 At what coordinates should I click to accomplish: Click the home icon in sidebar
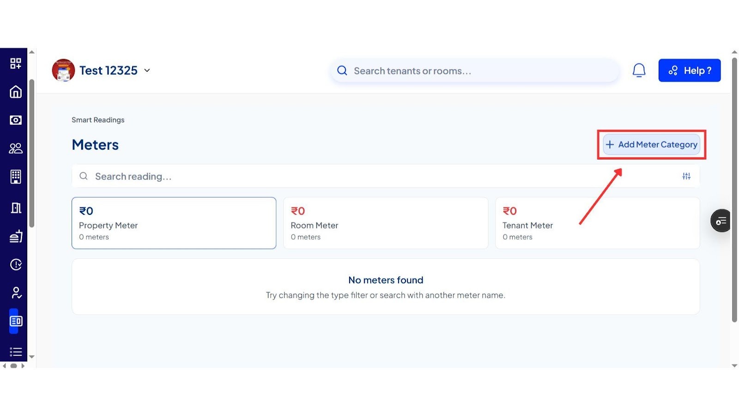(x=16, y=92)
